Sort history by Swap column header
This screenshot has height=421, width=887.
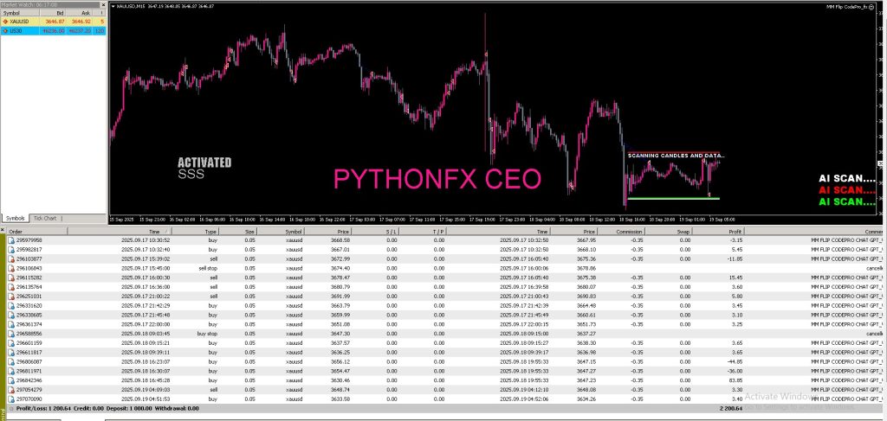[x=669, y=232]
